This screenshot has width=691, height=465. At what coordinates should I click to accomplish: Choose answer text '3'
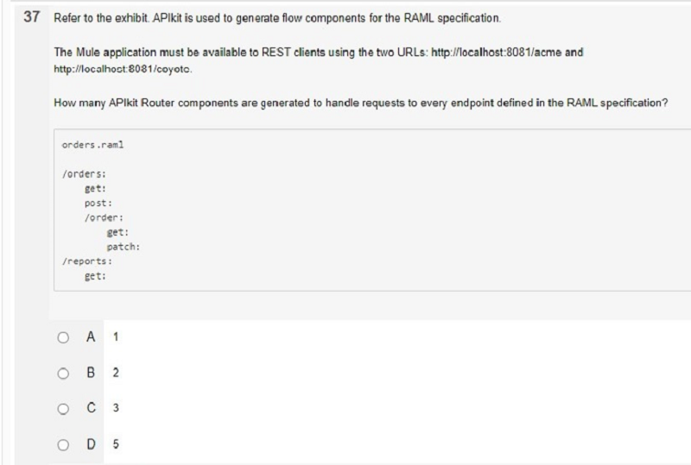tap(116, 408)
